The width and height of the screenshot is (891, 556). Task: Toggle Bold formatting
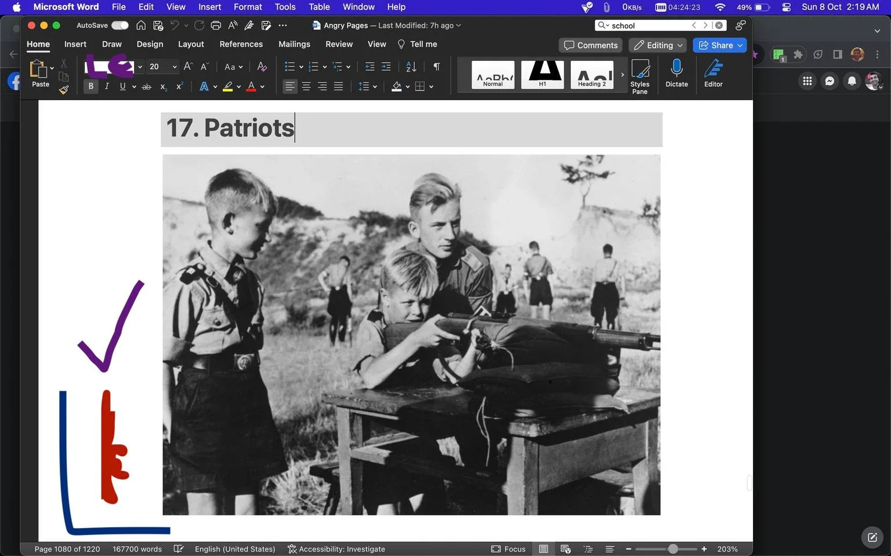point(90,86)
